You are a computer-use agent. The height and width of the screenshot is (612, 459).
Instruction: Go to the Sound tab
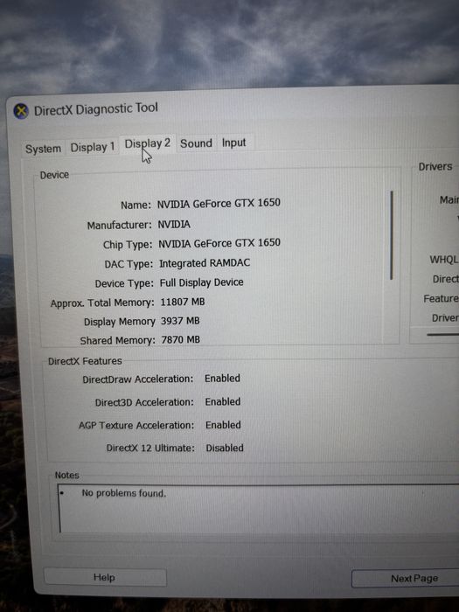pyautogui.click(x=196, y=143)
